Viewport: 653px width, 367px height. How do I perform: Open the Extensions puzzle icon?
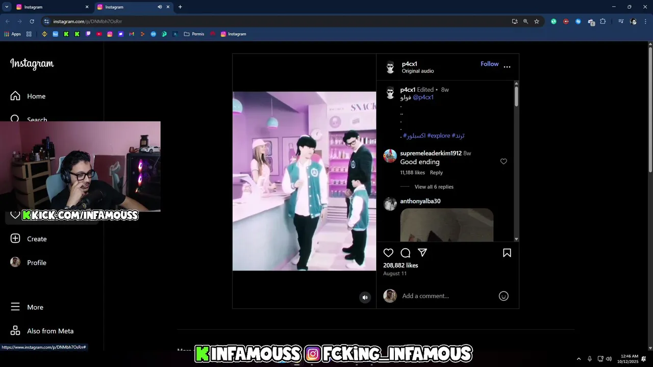(x=603, y=21)
